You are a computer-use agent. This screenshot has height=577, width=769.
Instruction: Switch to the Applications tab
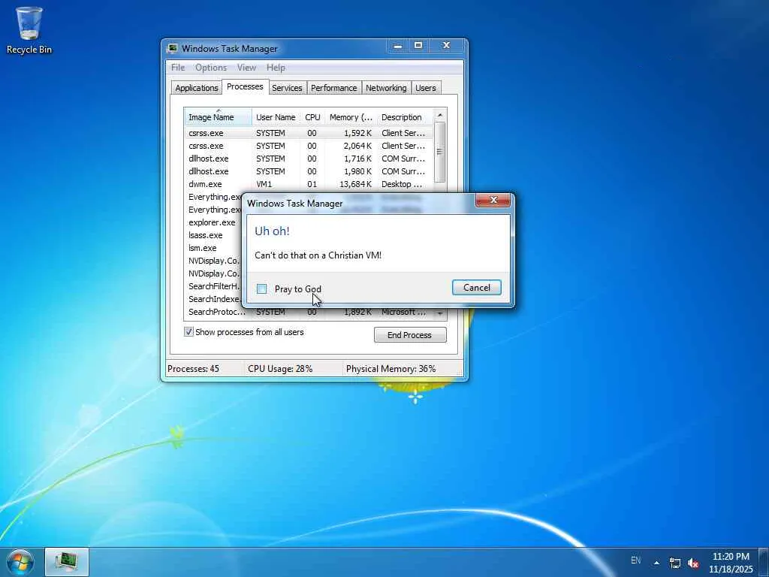click(196, 88)
